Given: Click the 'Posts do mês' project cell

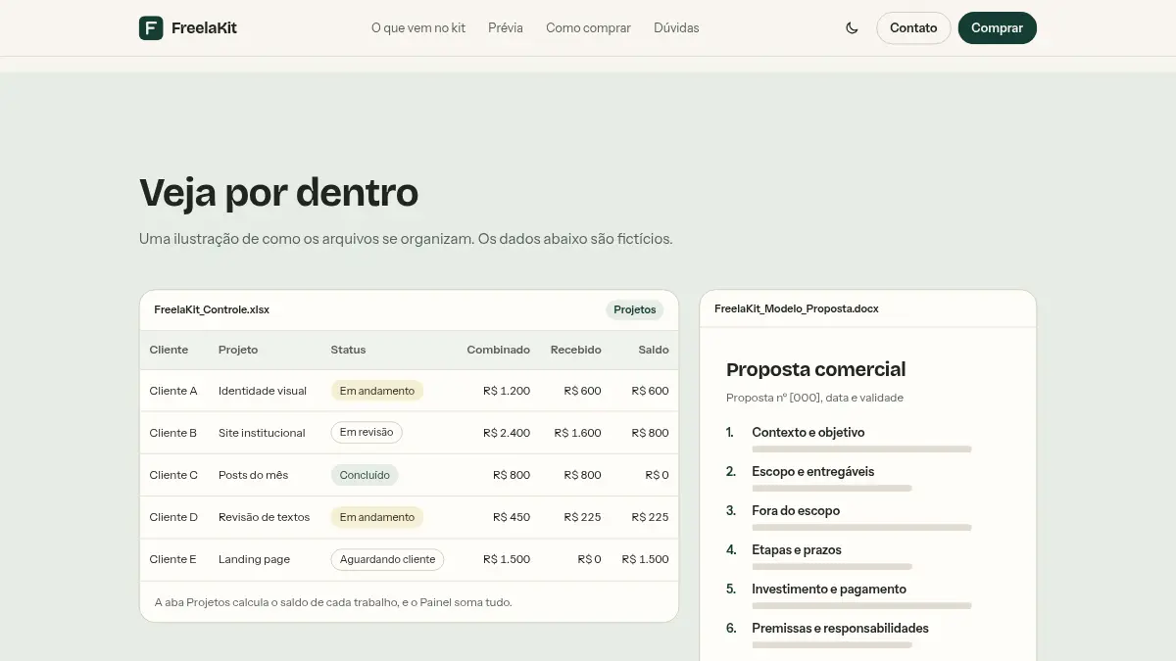Looking at the screenshot, I should (x=254, y=475).
